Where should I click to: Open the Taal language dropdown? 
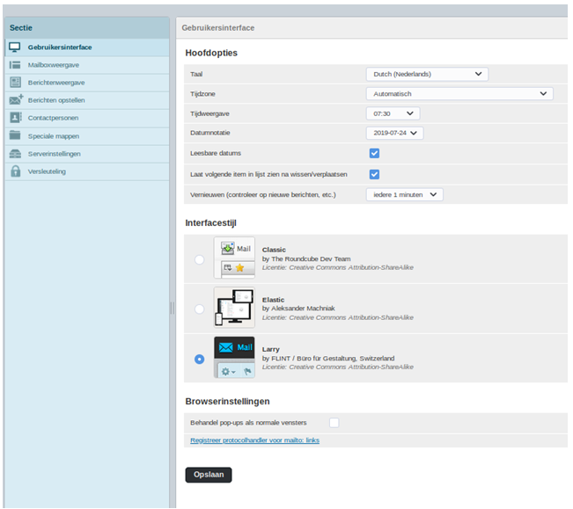coord(427,75)
